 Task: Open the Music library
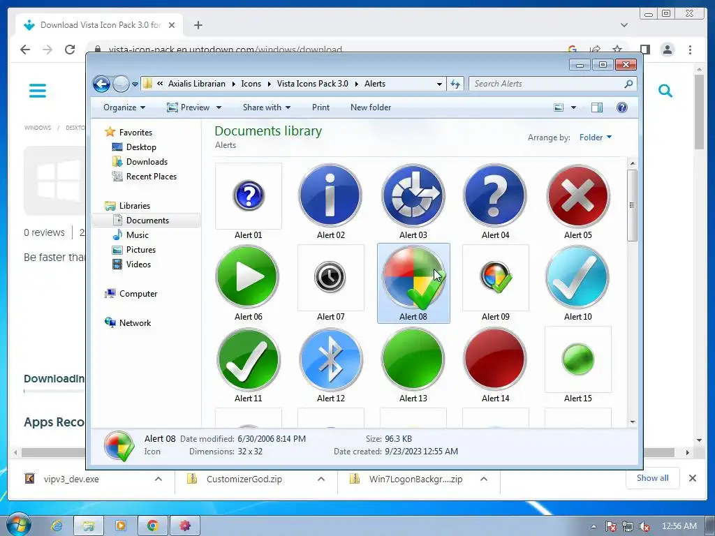(137, 235)
